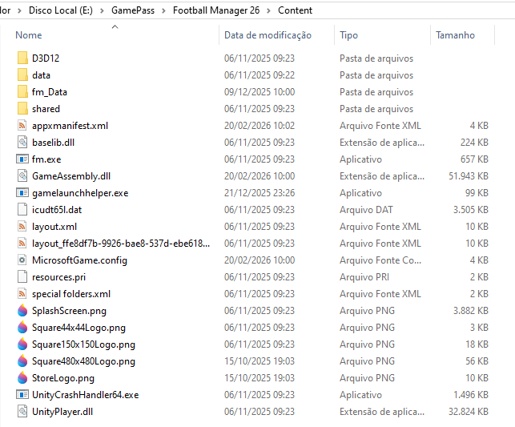The image size is (515, 427).
Task: Click the Content breadcrumb segment
Action: tap(295, 10)
